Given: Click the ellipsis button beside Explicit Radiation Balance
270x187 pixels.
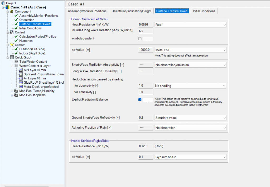Looking at the screenshot, I should pyautogui.click(x=148, y=100).
